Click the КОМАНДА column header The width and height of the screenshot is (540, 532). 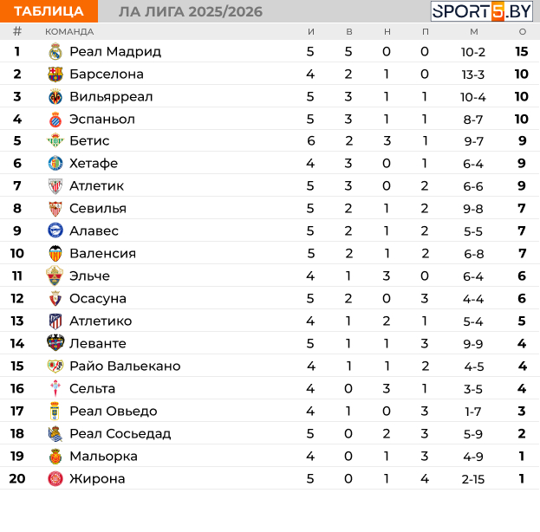pos(69,32)
